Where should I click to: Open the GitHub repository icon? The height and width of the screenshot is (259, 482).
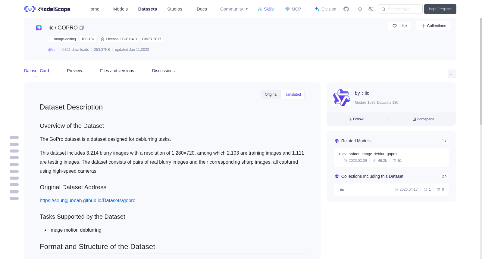point(346,9)
